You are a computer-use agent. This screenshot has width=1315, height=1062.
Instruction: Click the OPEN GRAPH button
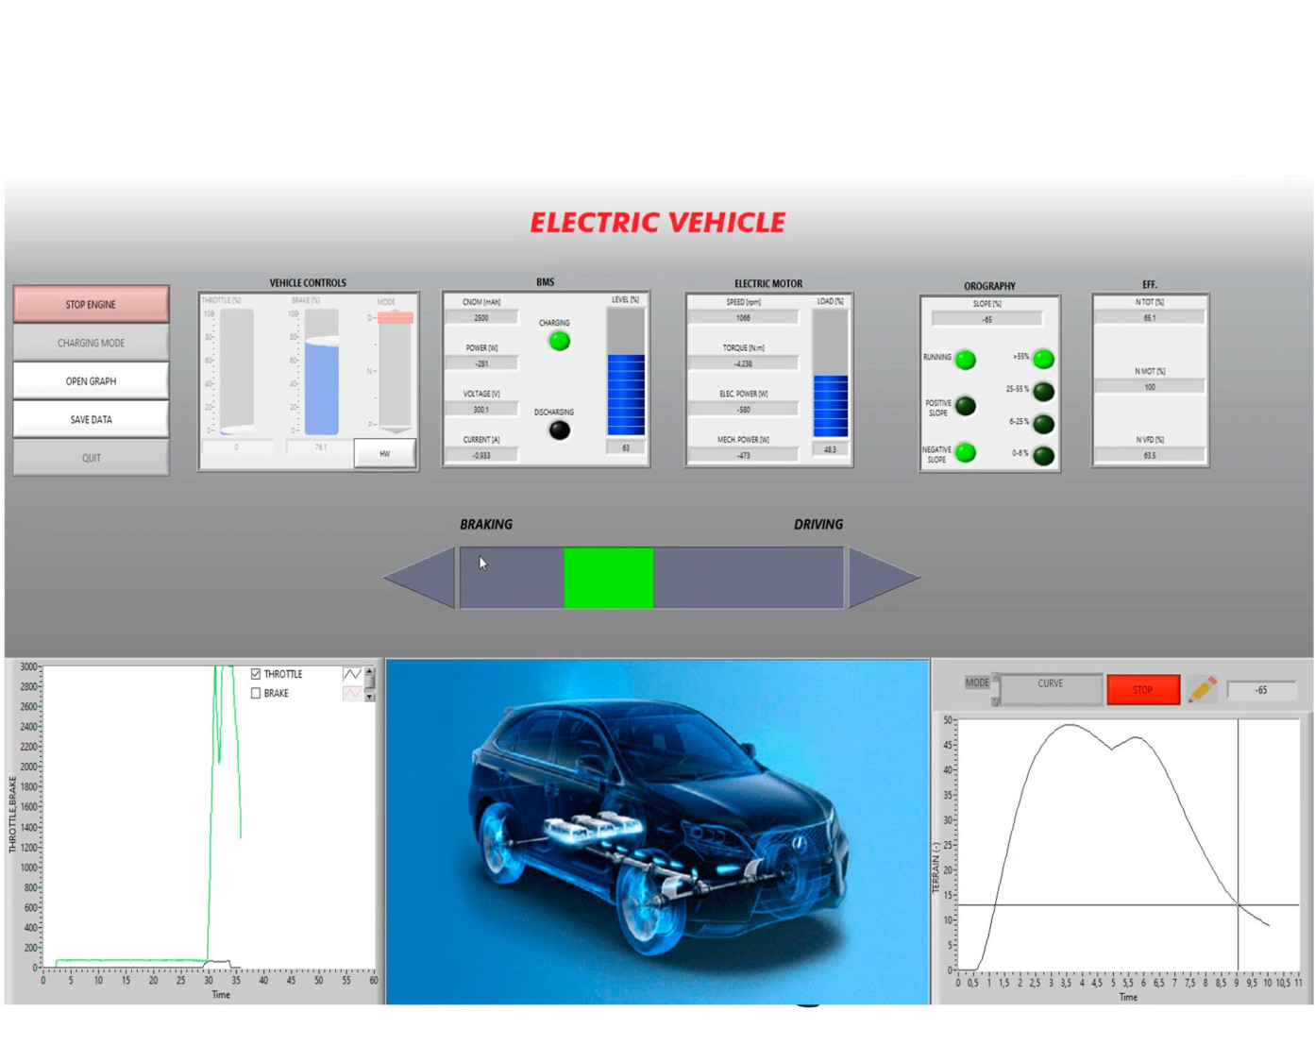[91, 381]
